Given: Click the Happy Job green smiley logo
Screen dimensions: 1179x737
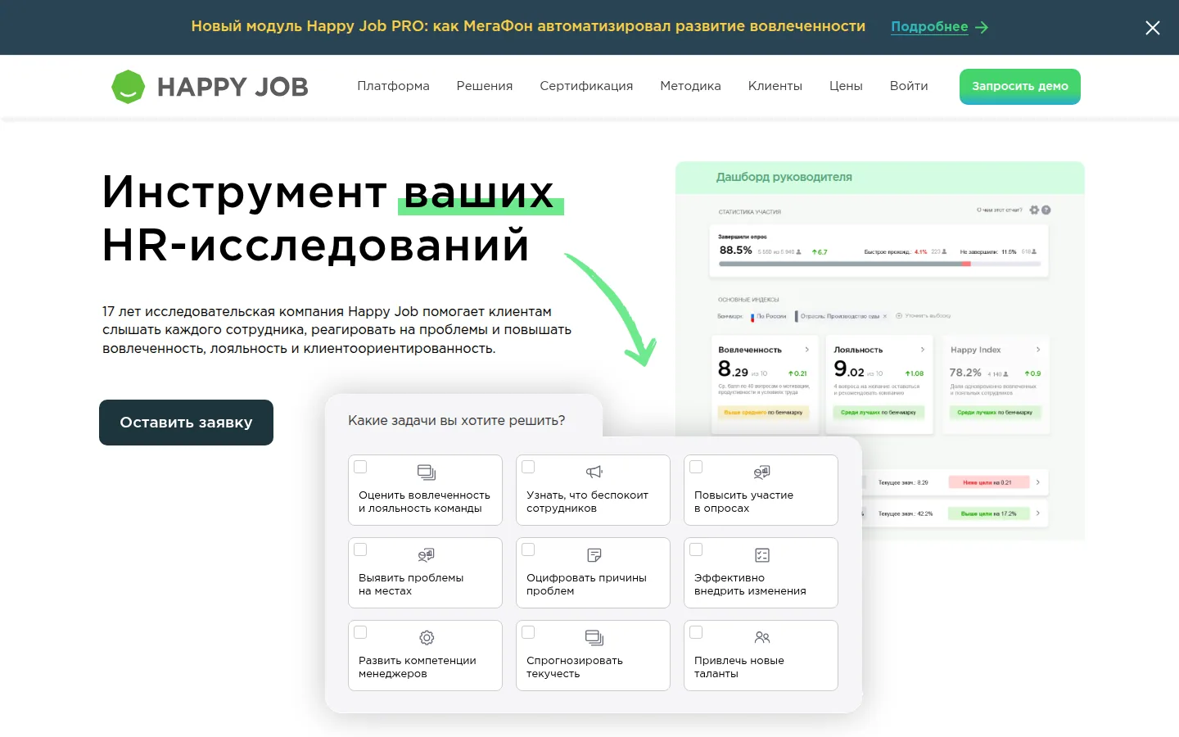Looking at the screenshot, I should [x=128, y=87].
